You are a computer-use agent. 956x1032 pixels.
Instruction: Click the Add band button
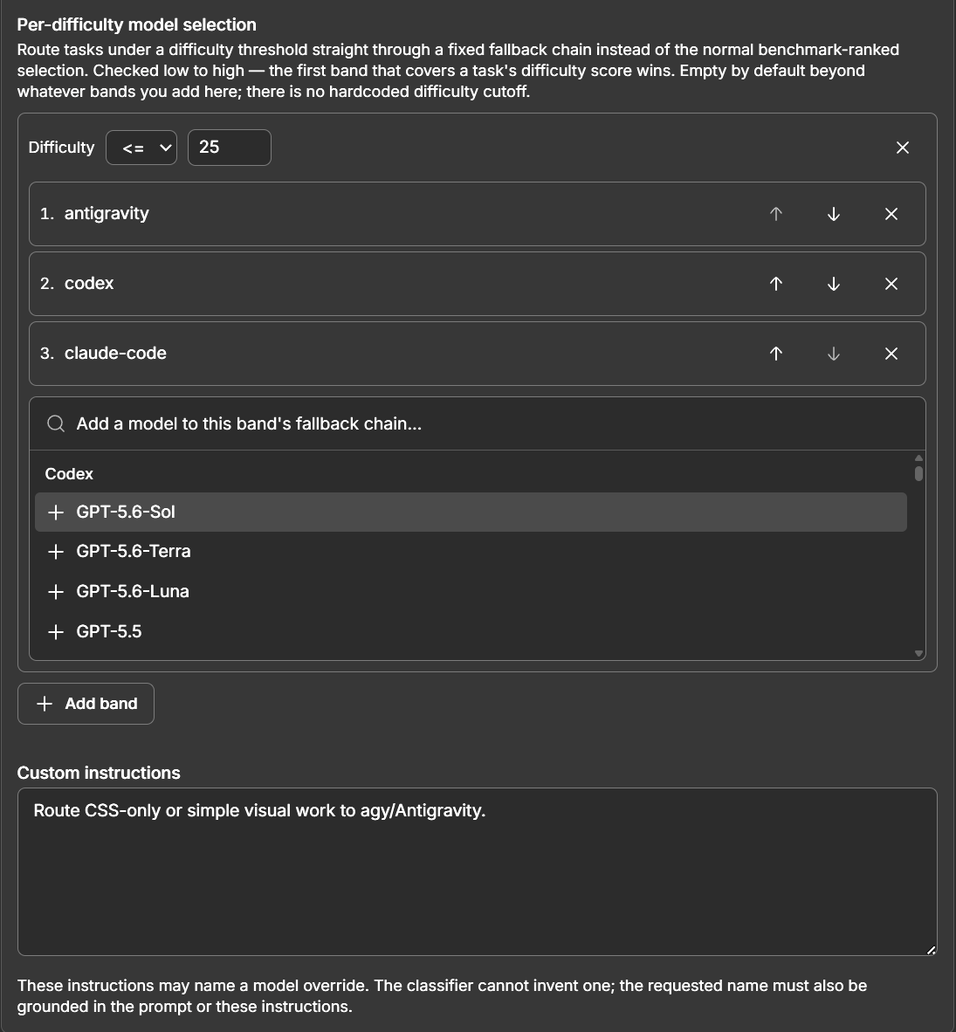point(86,704)
